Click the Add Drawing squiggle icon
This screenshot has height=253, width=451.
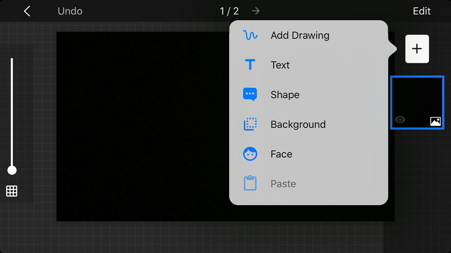tap(250, 35)
